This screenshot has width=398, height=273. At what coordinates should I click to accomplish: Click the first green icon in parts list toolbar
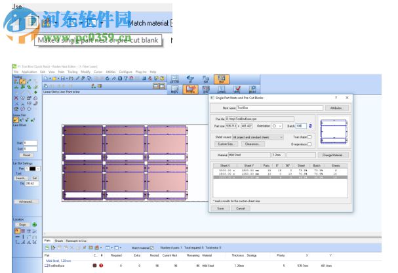coord(47,247)
